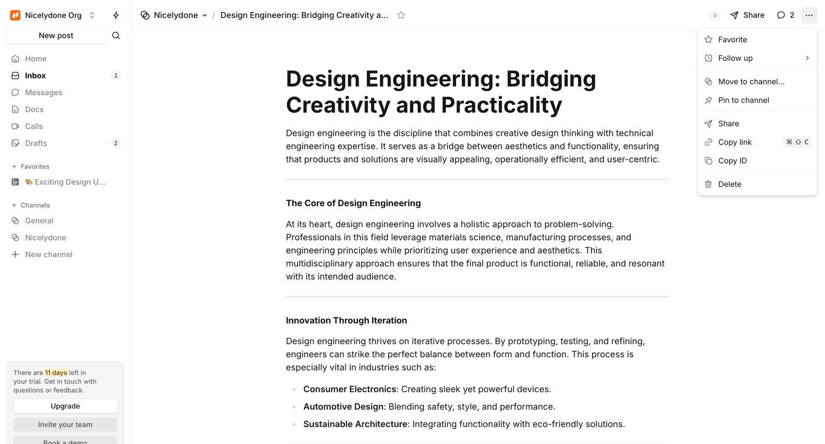Choose Move to channel... option

pos(757,82)
